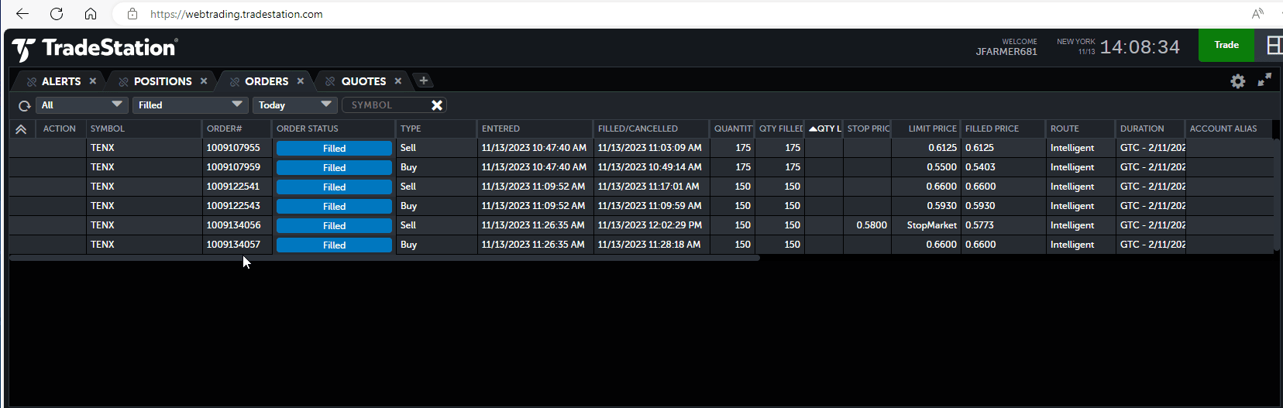Open the layout grid icon beside Trade
This screenshot has width=1283, height=408.
click(x=1274, y=46)
